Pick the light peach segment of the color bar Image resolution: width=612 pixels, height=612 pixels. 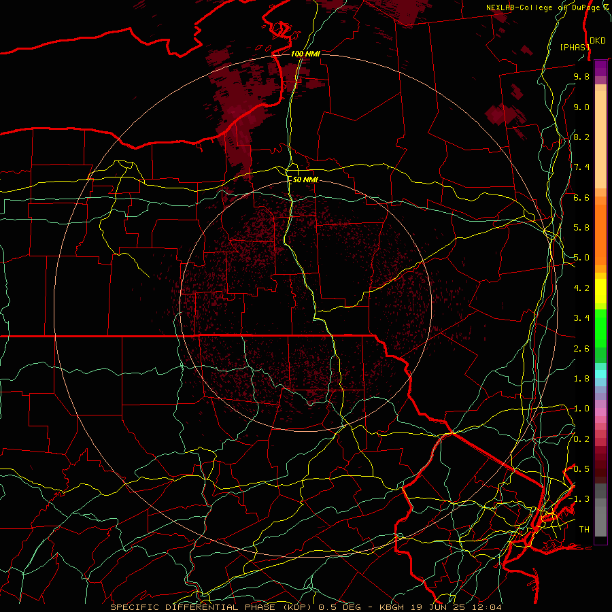coord(600,139)
